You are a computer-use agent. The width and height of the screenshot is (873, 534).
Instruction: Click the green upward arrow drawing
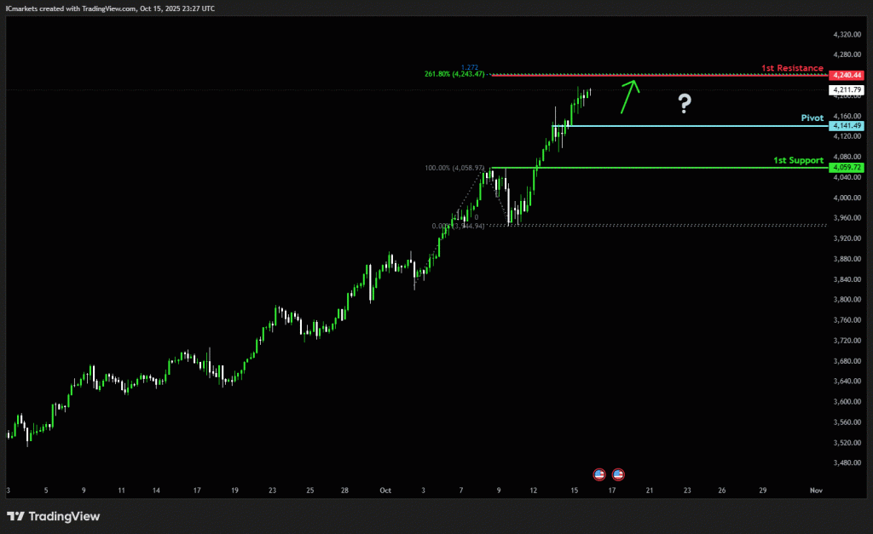(x=629, y=95)
